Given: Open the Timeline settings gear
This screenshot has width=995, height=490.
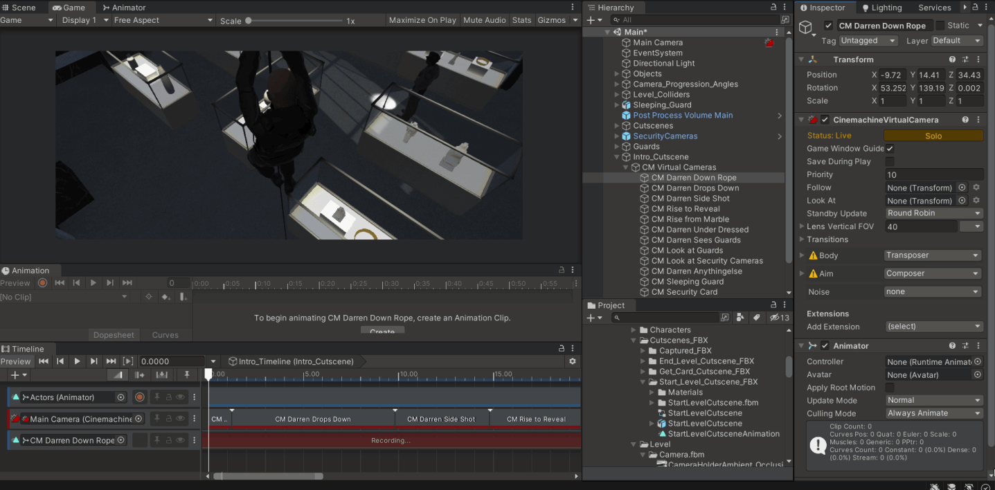Looking at the screenshot, I should click(x=572, y=361).
